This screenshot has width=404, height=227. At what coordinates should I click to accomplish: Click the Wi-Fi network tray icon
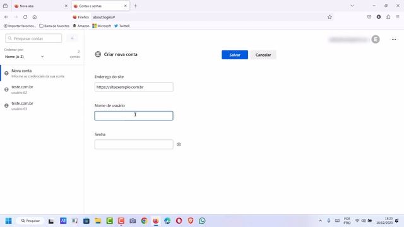tap(357, 221)
